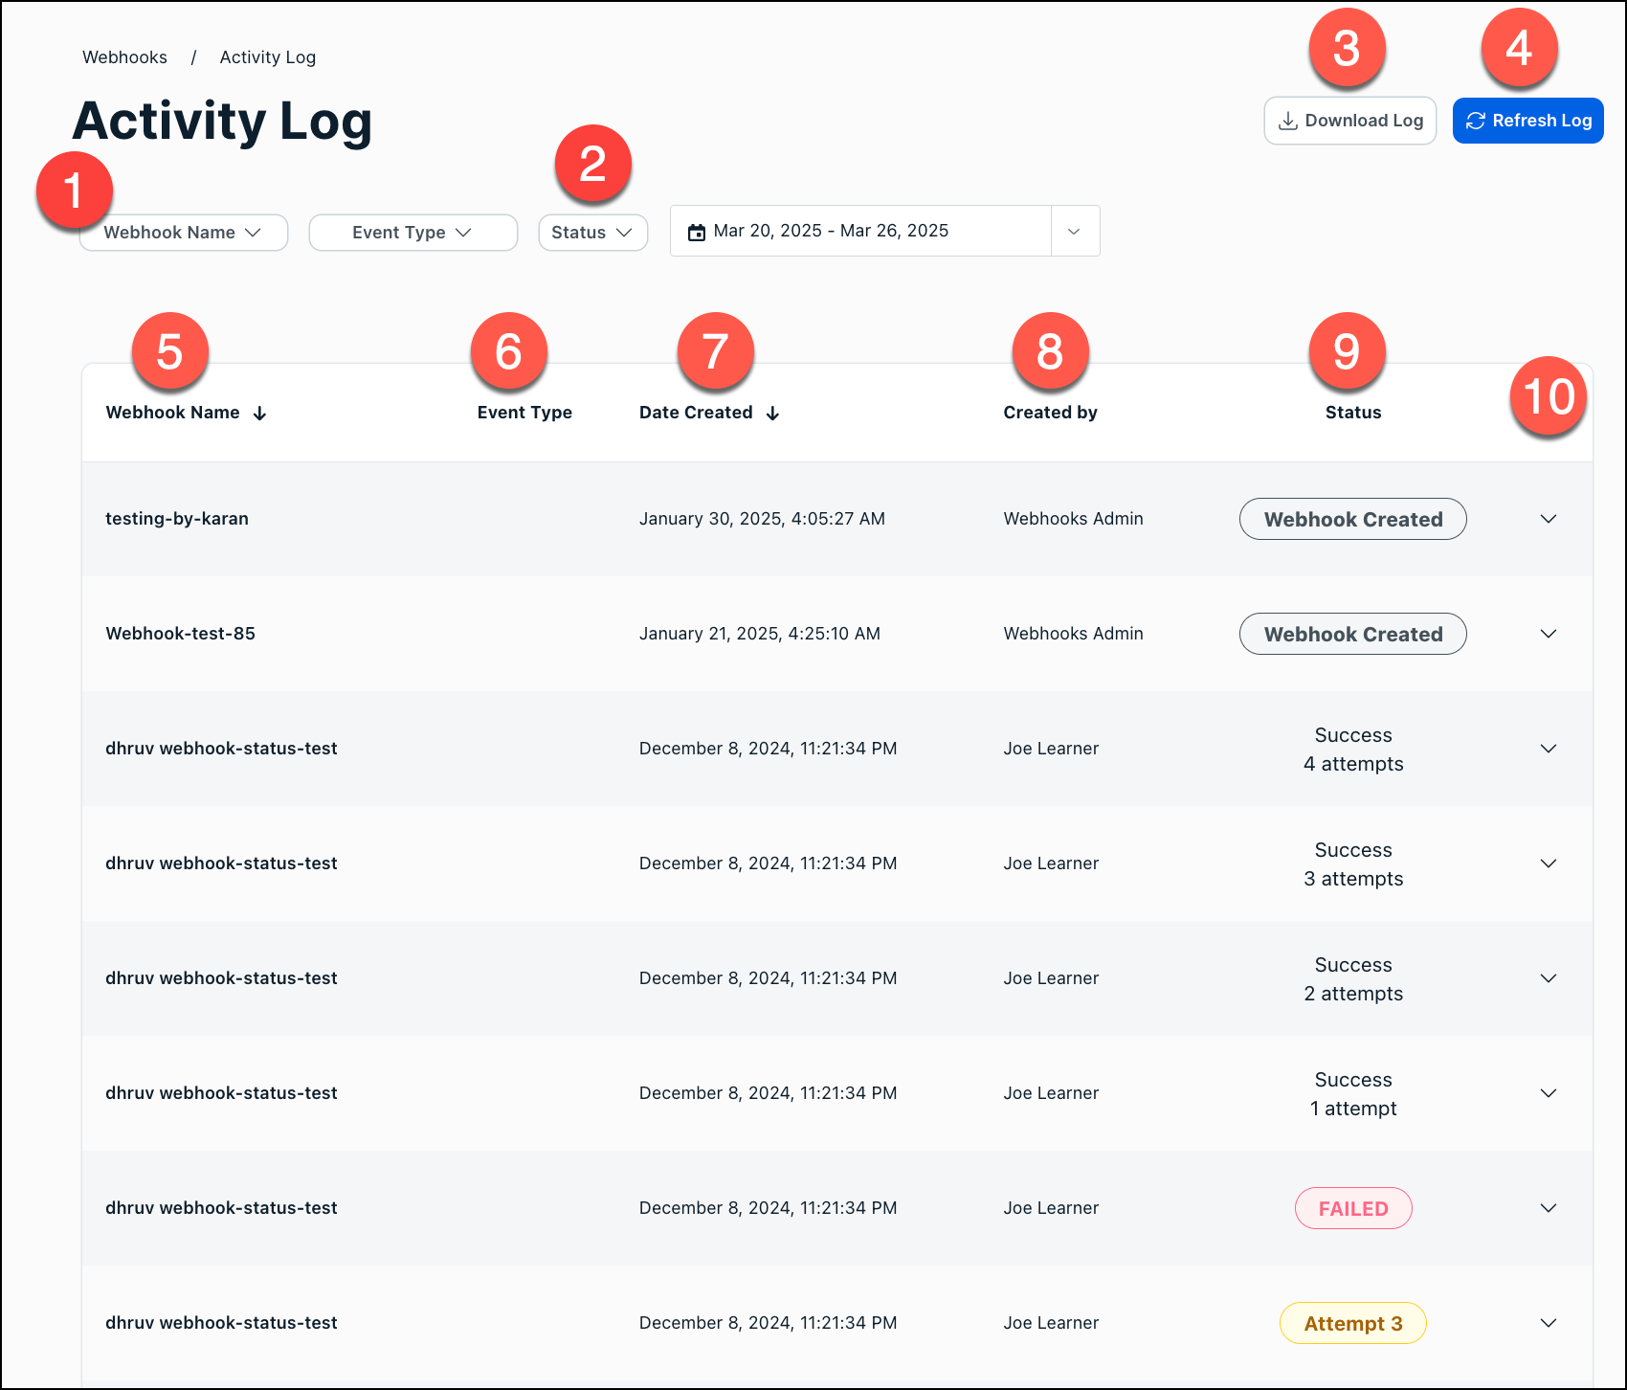1627x1390 pixels.
Task: Click the FAILED status badge
Action: point(1352,1208)
